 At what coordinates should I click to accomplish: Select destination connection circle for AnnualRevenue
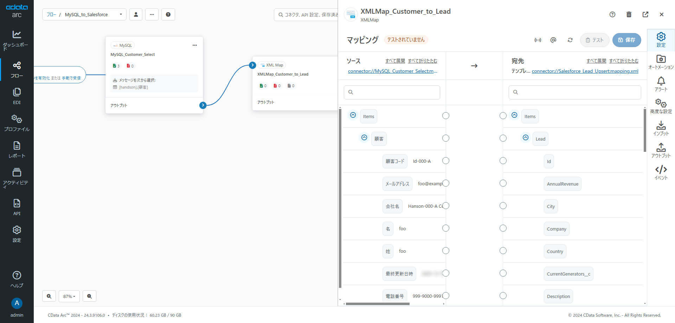tap(503, 183)
